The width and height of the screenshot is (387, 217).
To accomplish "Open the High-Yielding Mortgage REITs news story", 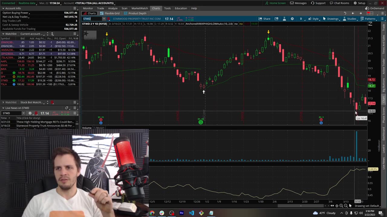I will pos(45,122).
